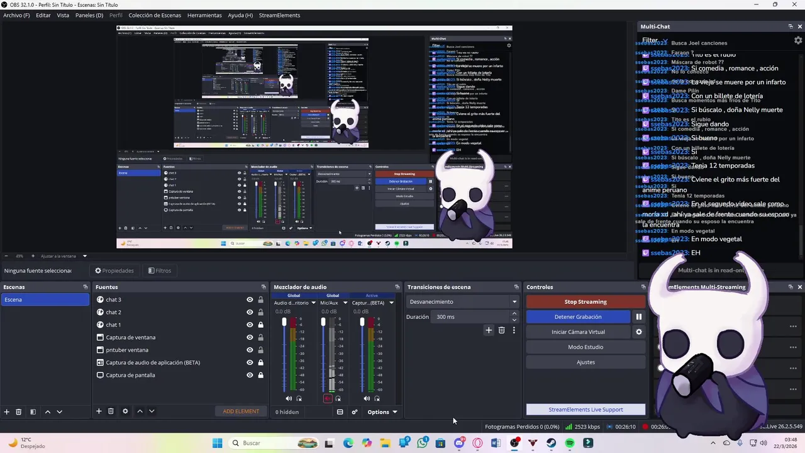Open StreamElements Live Support
805x453 pixels.
tap(586, 410)
